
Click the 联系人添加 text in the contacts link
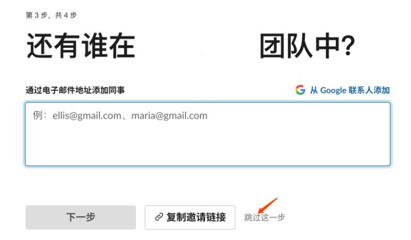[370, 90]
